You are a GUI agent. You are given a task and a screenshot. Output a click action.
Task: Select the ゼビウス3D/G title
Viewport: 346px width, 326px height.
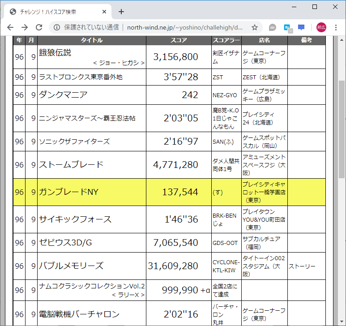click(65, 243)
